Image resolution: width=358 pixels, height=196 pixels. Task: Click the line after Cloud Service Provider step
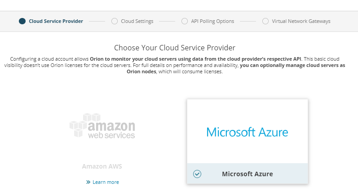pyautogui.click(x=97, y=21)
